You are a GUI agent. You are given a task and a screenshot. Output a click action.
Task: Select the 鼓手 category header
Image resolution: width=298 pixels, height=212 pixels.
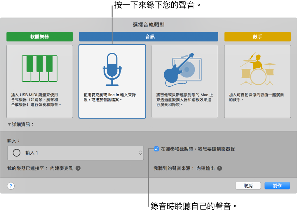coord(257,36)
